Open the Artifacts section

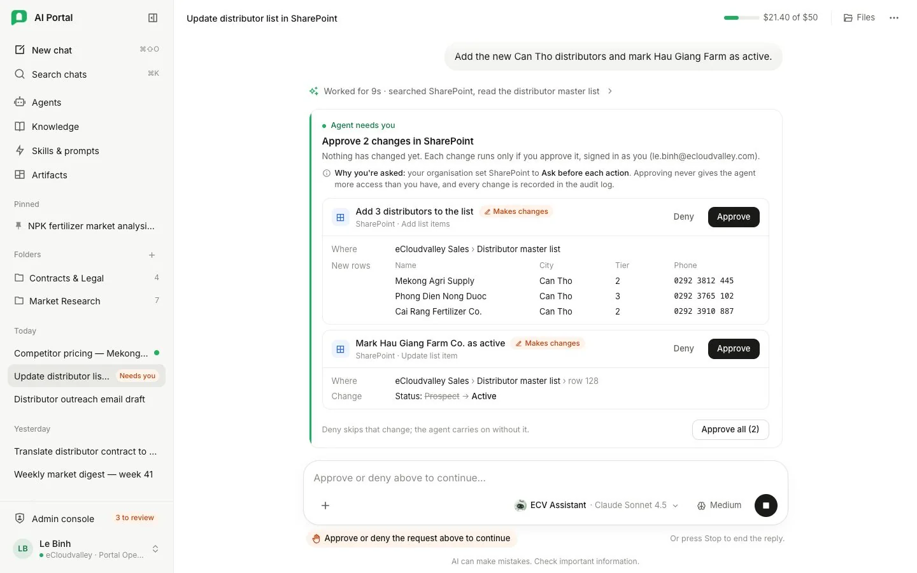pyautogui.click(x=87, y=174)
